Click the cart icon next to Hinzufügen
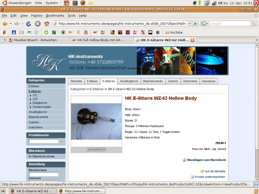This screenshot has height=194, width=259. (x=184, y=160)
